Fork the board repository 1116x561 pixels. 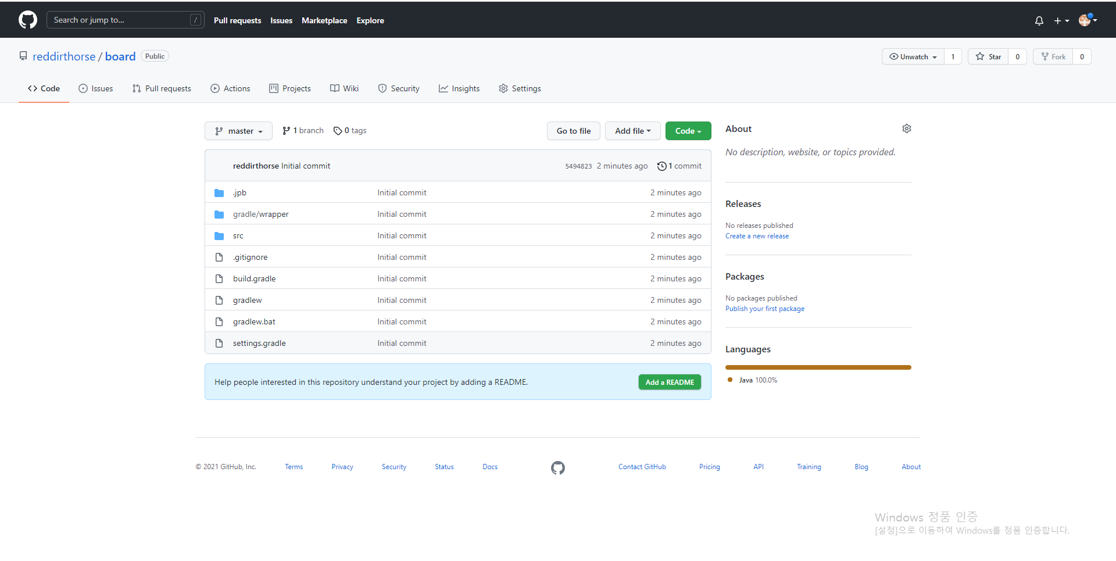pyautogui.click(x=1053, y=56)
